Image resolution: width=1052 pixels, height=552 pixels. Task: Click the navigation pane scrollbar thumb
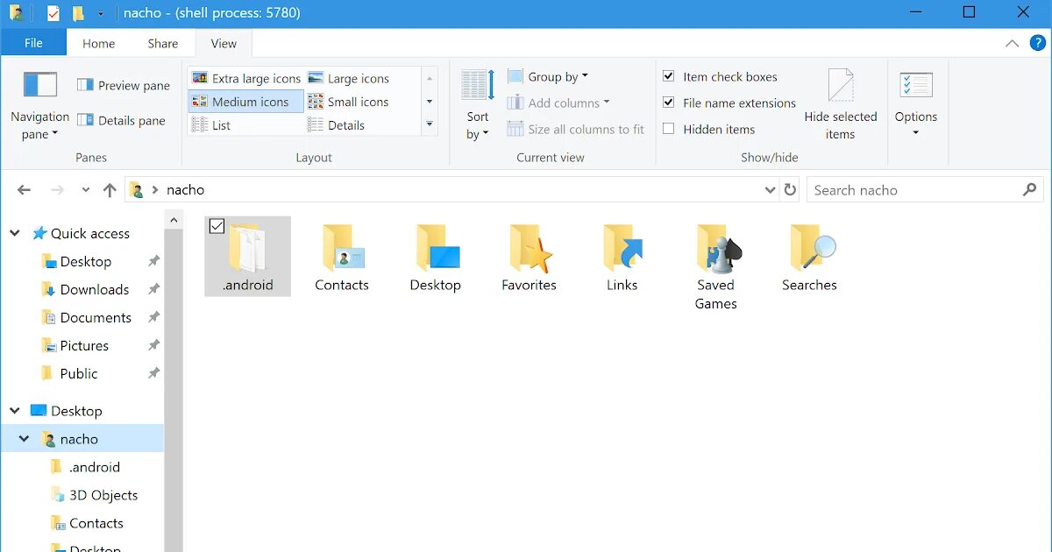point(174,390)
